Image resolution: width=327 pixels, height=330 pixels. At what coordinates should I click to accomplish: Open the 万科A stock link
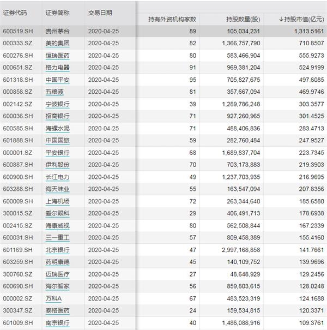[x=53, y=299]
